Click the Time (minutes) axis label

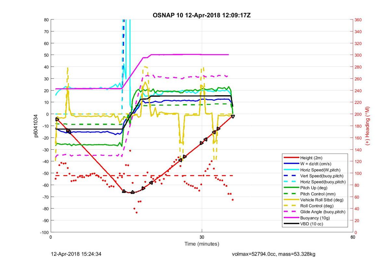(x=202, y=244)
